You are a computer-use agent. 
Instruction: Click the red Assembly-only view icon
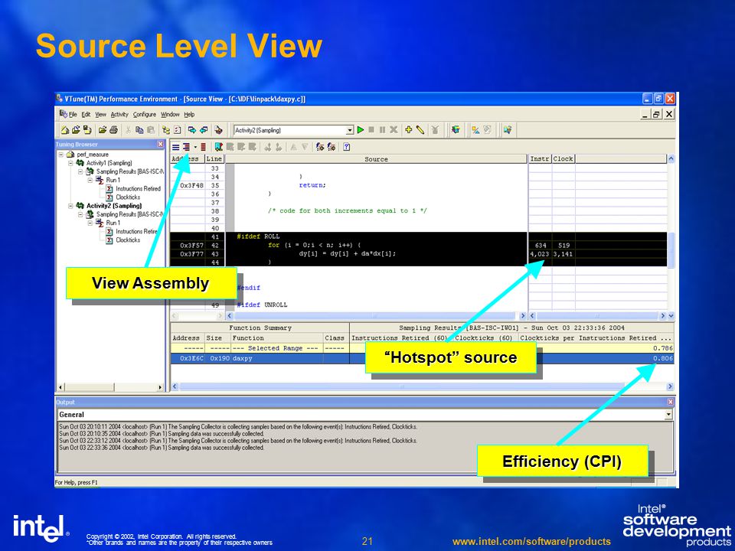coord(203,147)
